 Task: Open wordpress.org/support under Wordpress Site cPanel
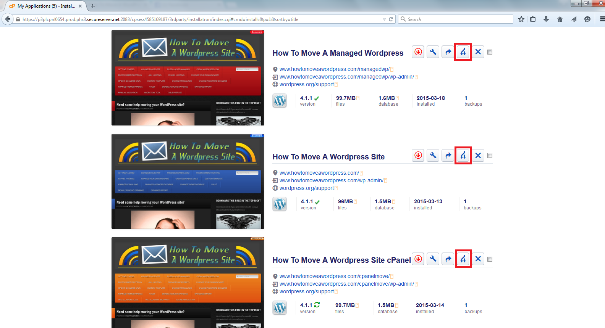coord(307,291)
